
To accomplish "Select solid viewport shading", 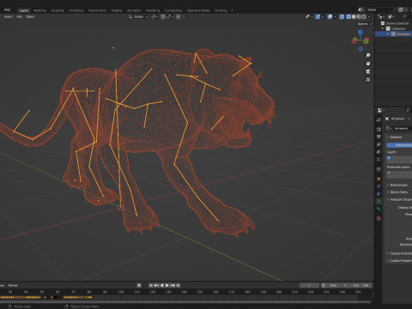I will [x=354, y=17].
